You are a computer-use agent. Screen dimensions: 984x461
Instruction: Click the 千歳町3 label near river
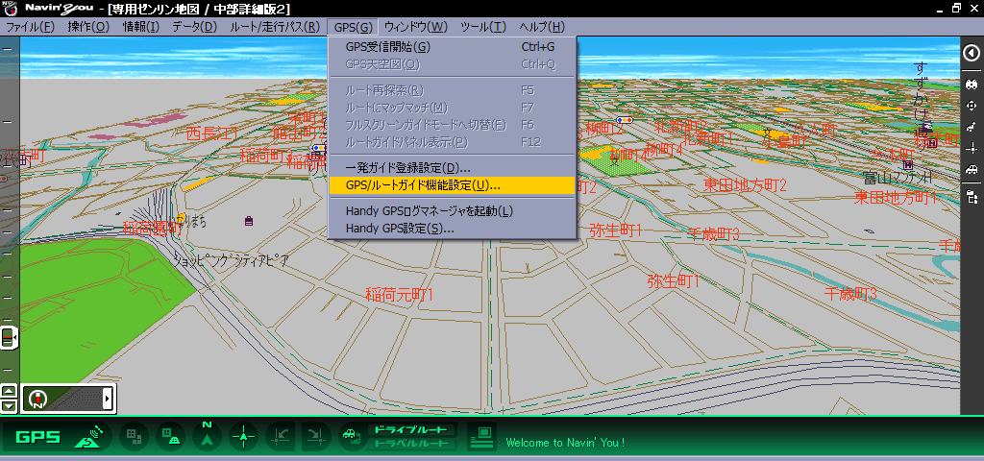pyautogui.click(x=850, y=293)
